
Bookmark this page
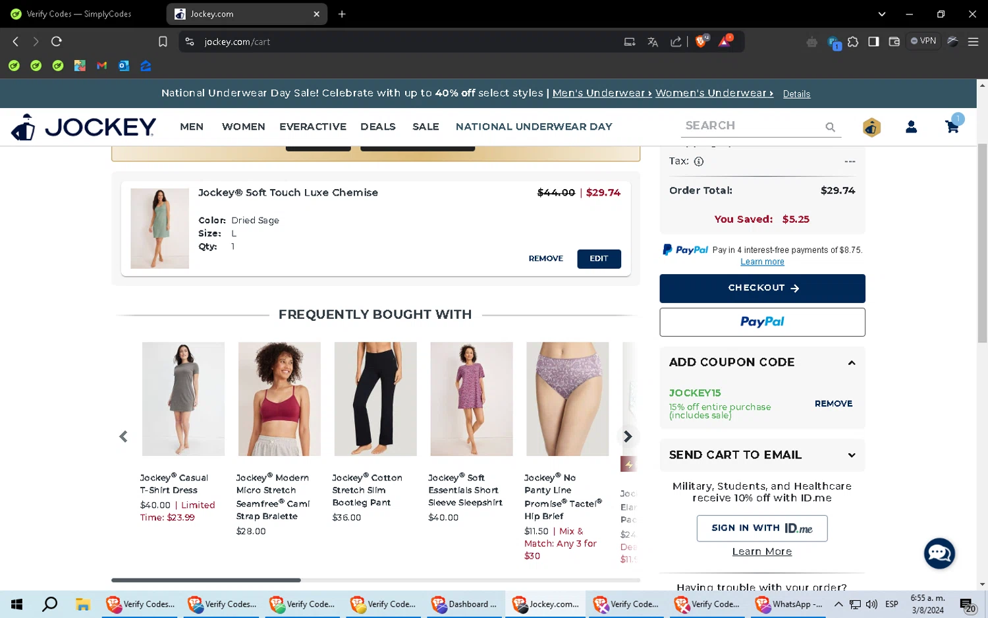pyautogui.click(x=163, y=42)
